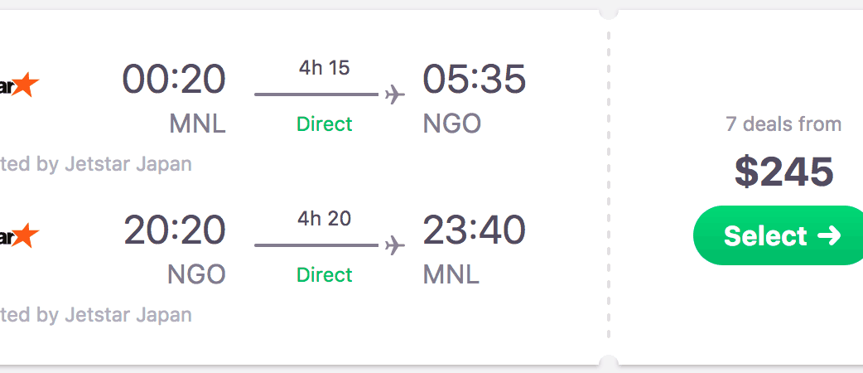Click the 4h 20 flight duration
Viewport: 863px width, 373px height.
coord(325,219)
